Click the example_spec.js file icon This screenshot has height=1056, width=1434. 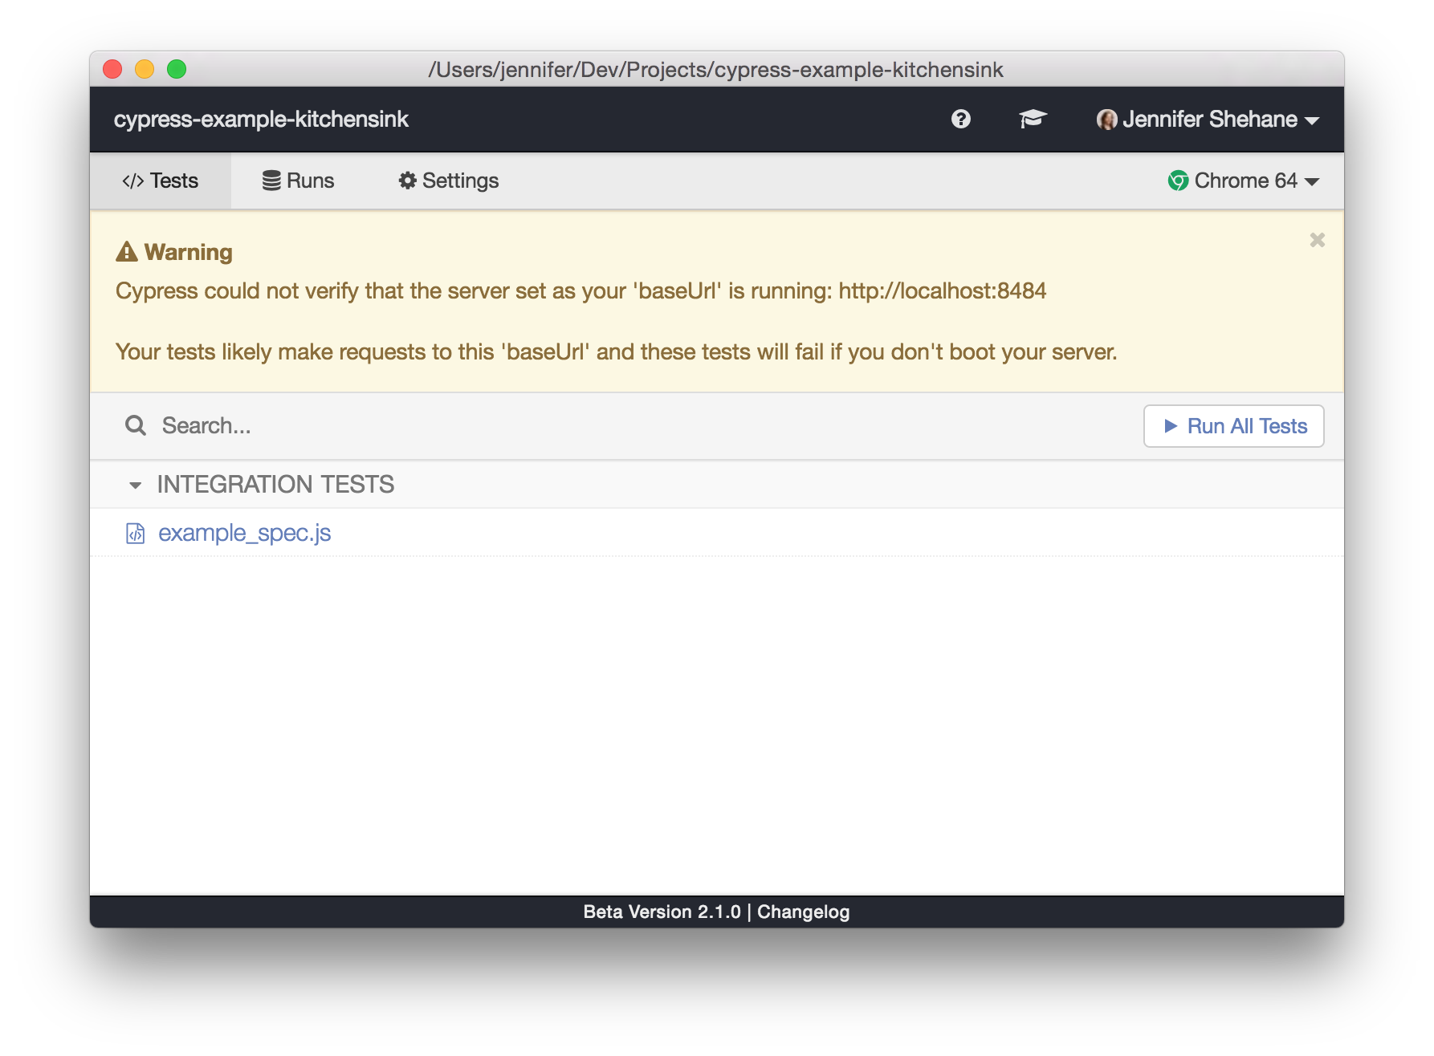(135, 532)
